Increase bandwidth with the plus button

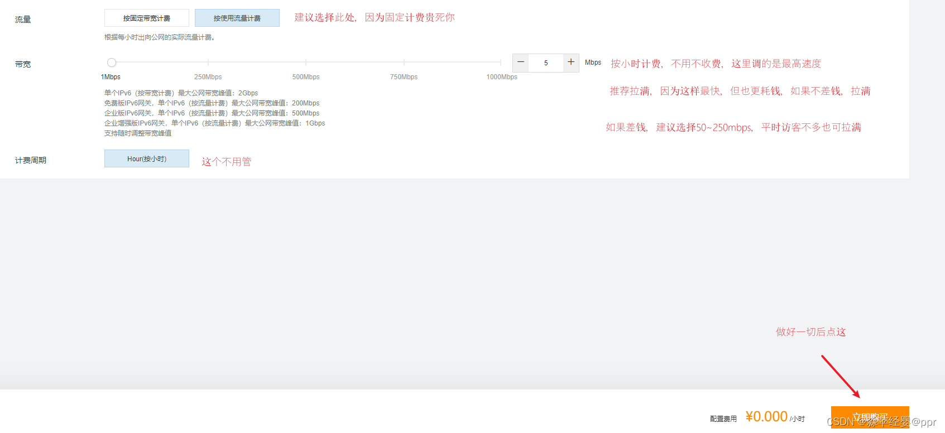pos(571,62)
